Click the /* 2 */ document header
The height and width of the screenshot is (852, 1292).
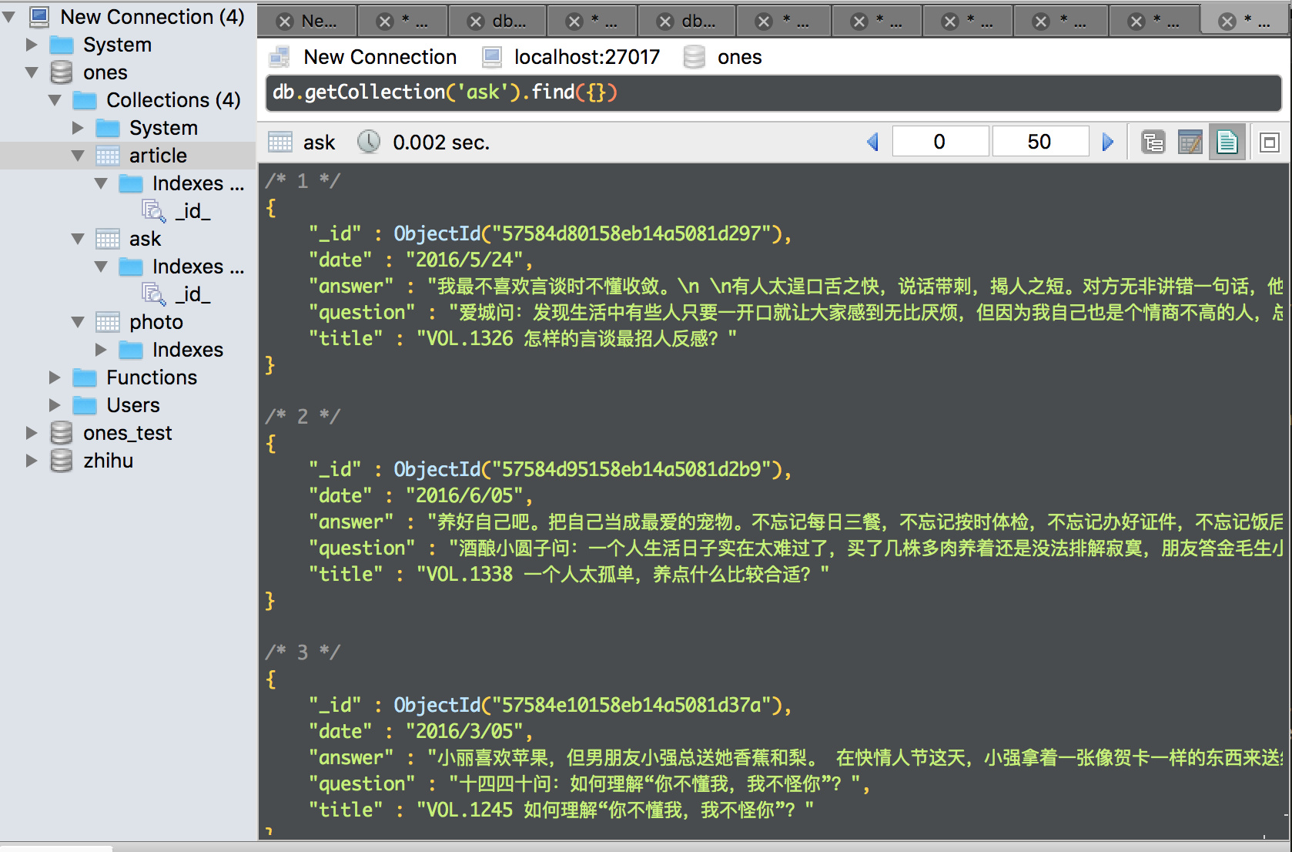coord(303,417)
